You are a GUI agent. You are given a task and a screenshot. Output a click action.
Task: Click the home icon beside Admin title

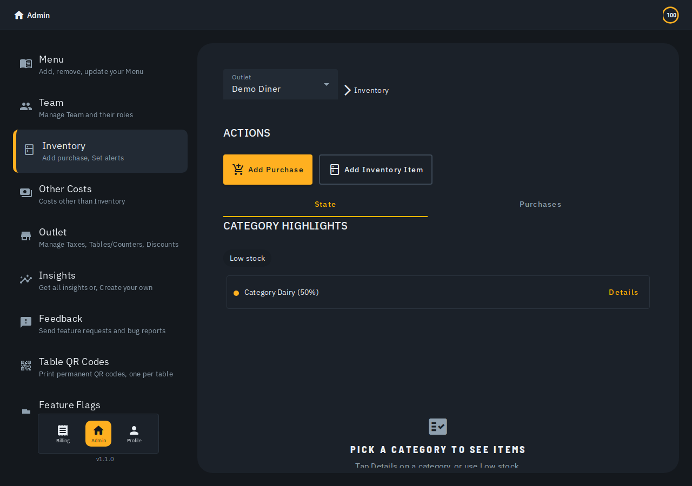click(19, 15)
